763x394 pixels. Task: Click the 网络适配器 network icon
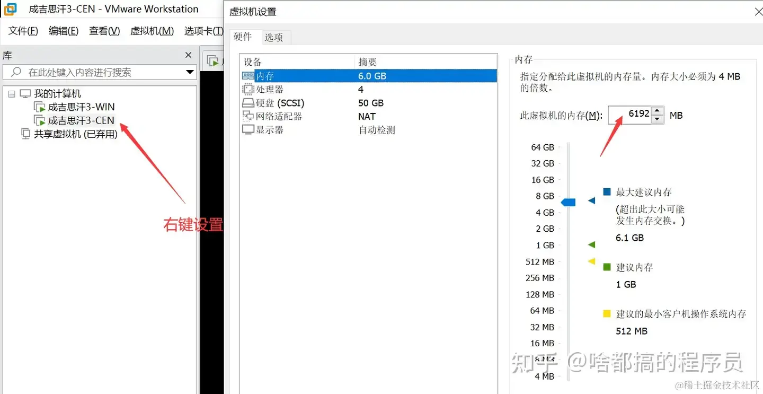point(248,116)
